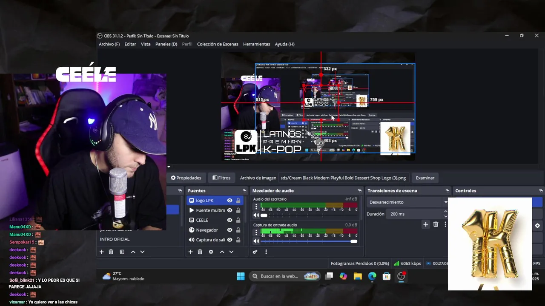Open scene filters icon in scenes toolbar

click(x=122, y=252)
